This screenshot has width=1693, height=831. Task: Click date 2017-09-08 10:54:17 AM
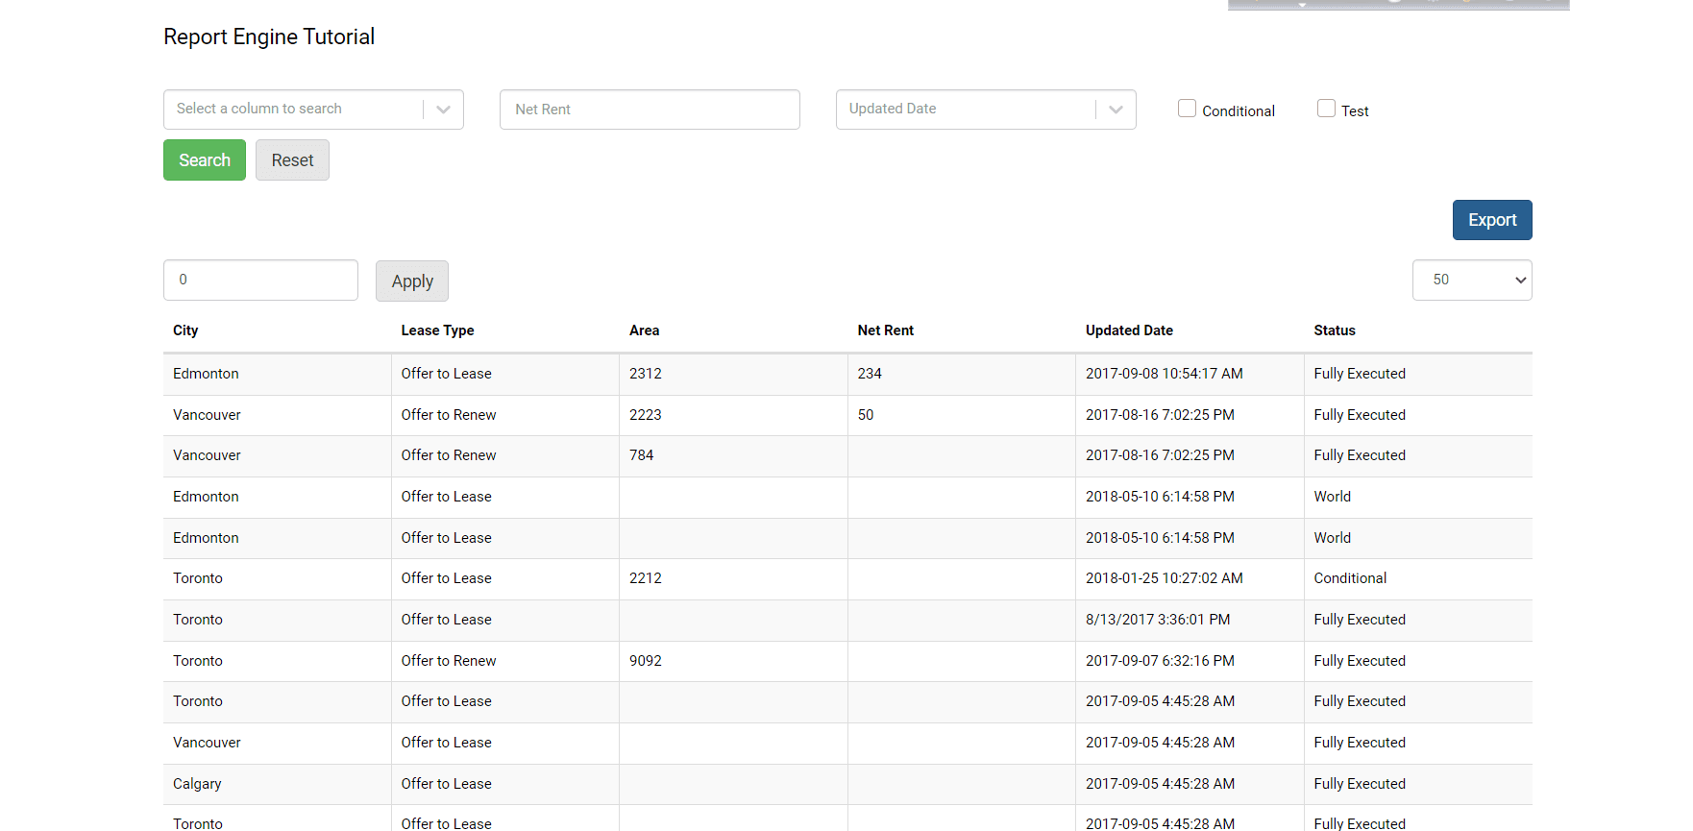pos(1165,374)
